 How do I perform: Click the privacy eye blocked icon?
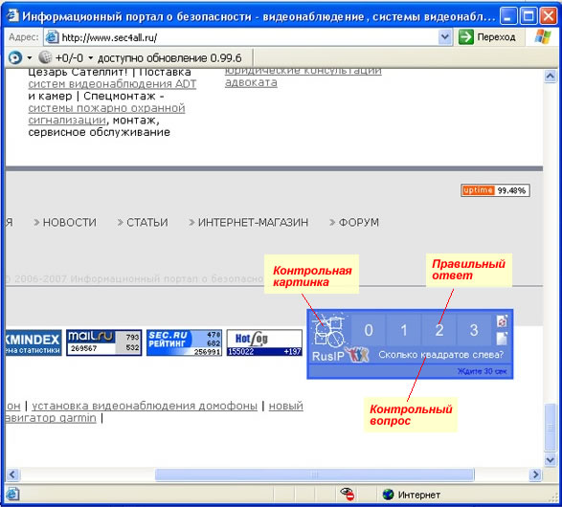348,495
